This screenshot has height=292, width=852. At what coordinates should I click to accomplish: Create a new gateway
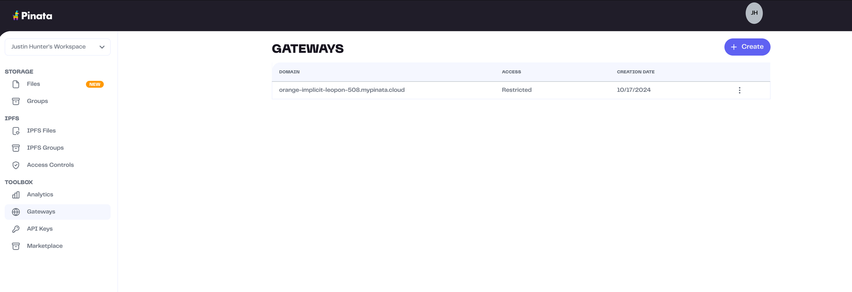click(x=747, y=47)
